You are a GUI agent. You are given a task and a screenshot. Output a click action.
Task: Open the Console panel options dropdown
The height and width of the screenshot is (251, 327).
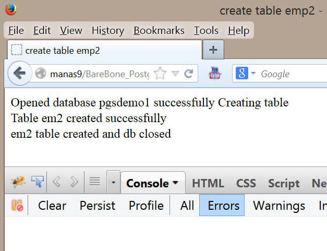tap(175, 183)
